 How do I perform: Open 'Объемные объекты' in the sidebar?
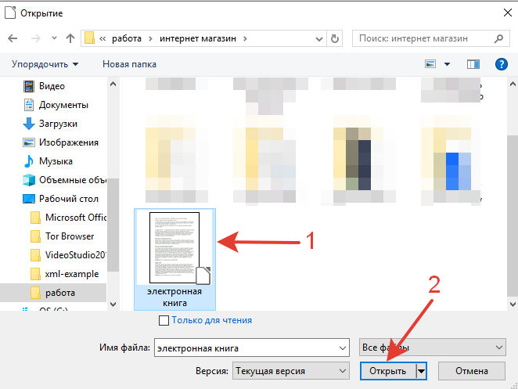(72, 180)
